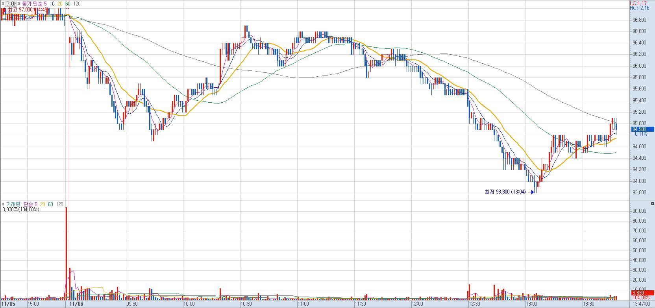Click the small square before 종가 단순

[20, 4]
